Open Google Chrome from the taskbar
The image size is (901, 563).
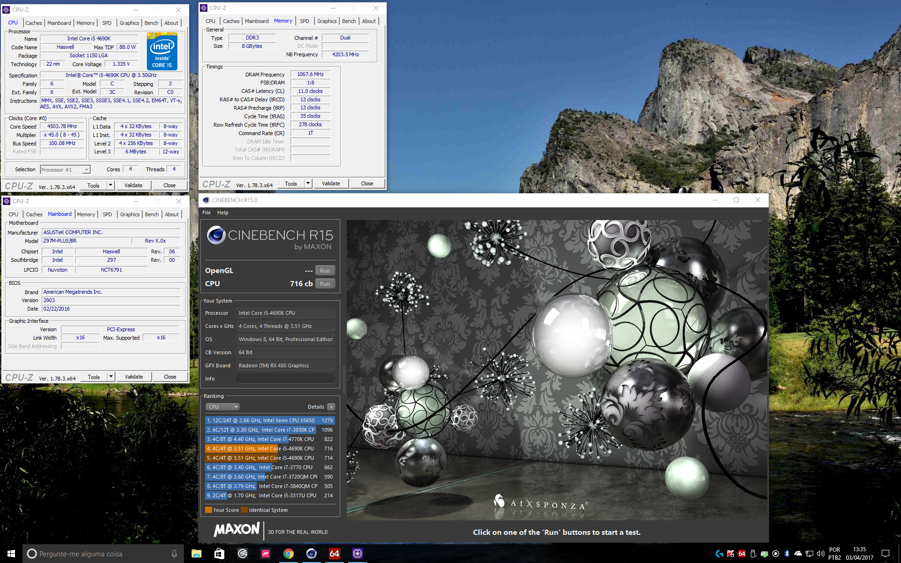(288, 554)
